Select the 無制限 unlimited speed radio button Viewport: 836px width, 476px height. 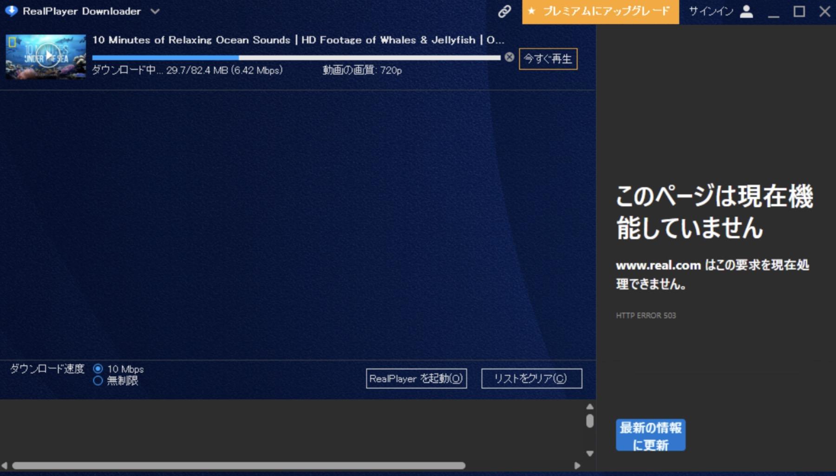(98, 381)
